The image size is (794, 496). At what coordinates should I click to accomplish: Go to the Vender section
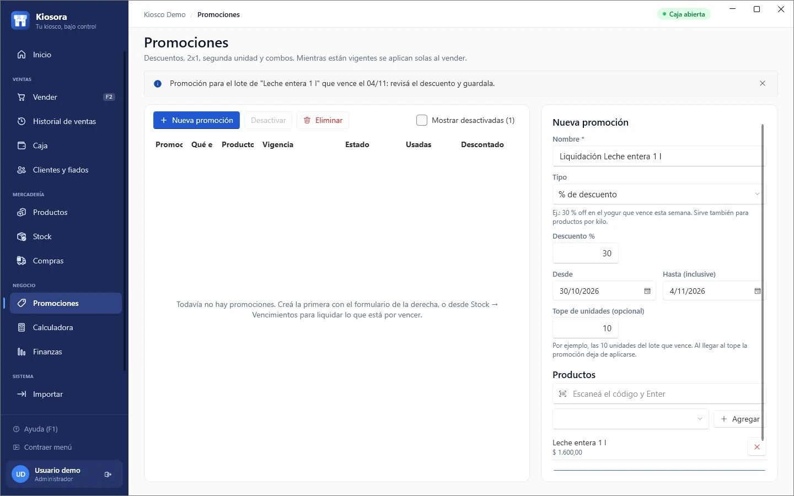66,97
